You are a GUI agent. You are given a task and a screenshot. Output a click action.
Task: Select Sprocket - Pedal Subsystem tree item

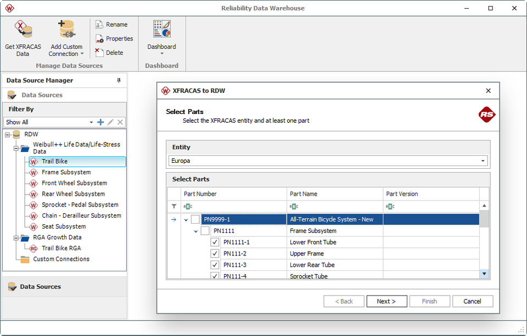coord(80,205)
